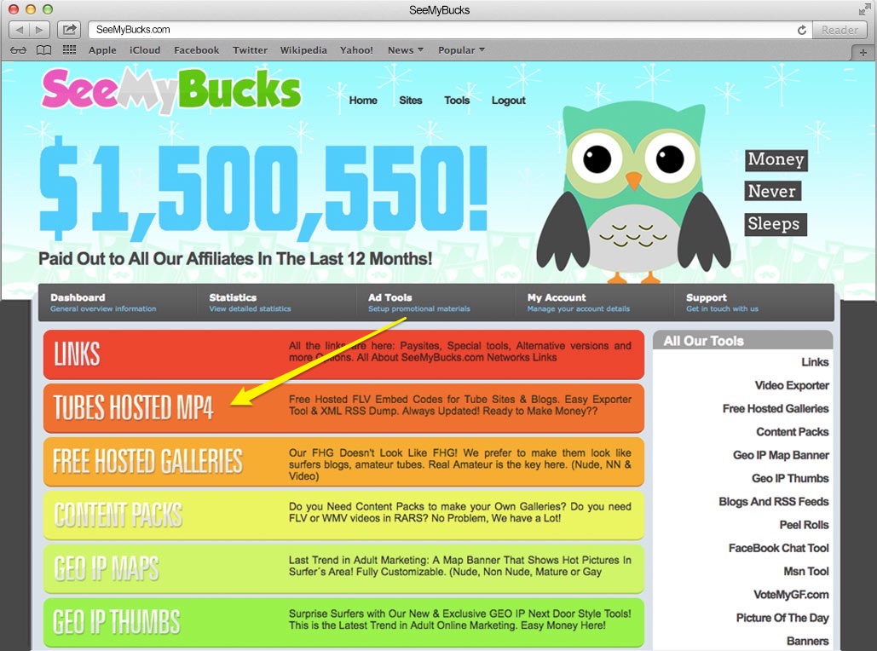Viewport: 877px width, 651px height.
Task: Open the GEO IP MAPS banner
Action: tap(343, 569)
